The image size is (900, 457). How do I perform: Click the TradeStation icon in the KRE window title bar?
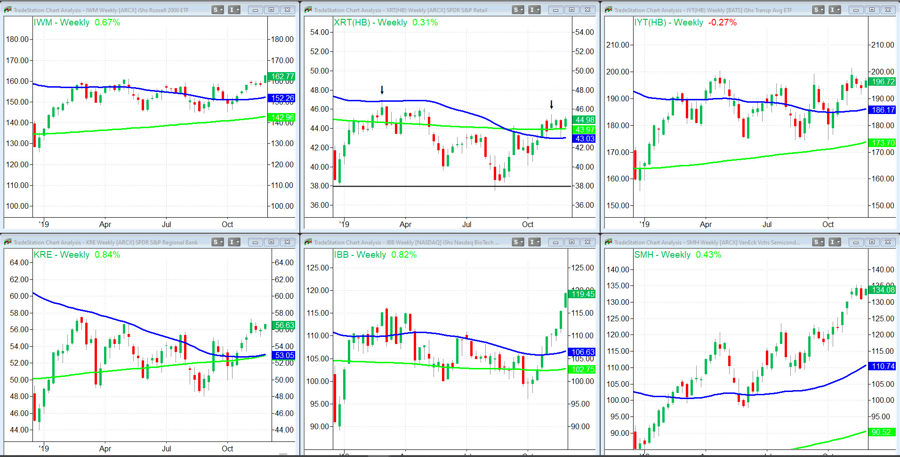coord(8,242)
